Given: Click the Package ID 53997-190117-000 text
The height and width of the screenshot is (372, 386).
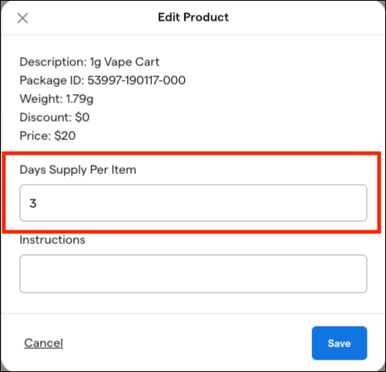Looking at the screenshot, I should tap(102, 80).
